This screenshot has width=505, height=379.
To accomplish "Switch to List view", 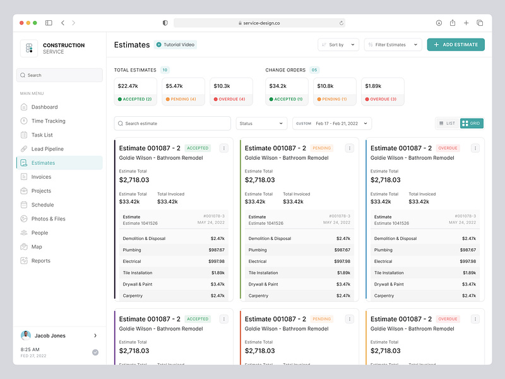I will pos(447,123).
